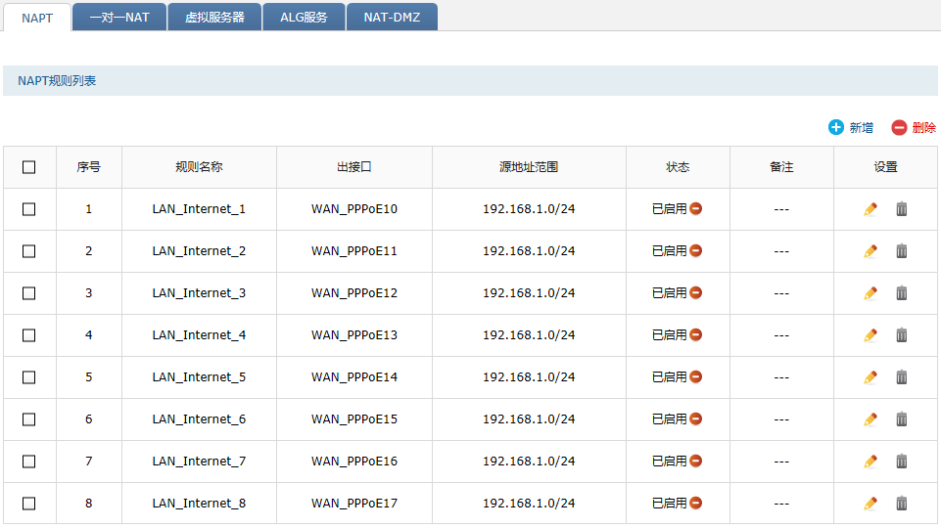Click the 源地址范围 column header
The width and height of the screenshot is (941, 528).
pos(529,167)
